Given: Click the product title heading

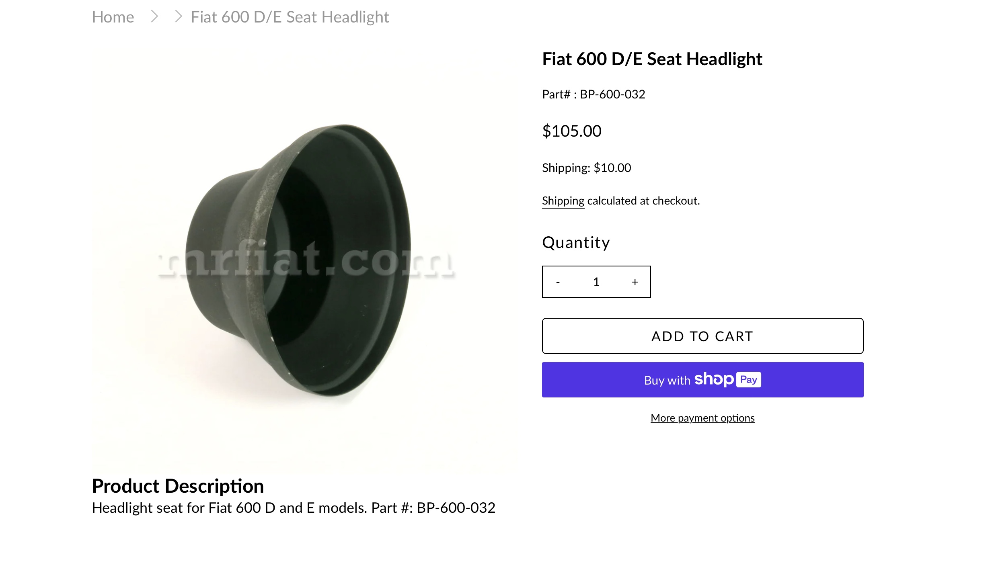Looking at the screenshot, I should (652, 59).
